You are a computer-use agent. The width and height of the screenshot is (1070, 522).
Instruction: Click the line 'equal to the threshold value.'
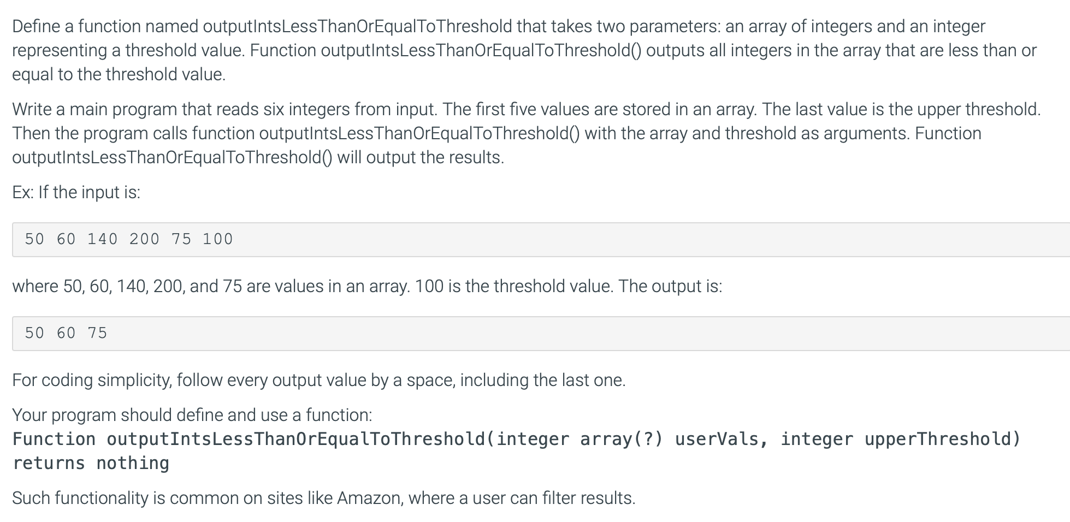point(119,74)
